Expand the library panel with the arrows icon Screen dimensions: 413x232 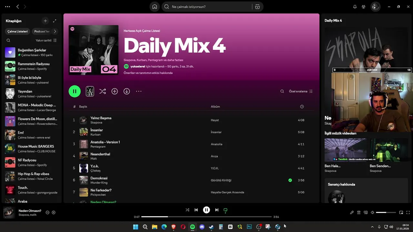(55, 21)
